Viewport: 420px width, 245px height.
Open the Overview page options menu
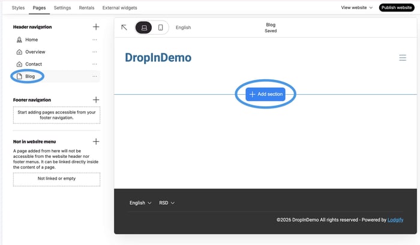(95, 52)
